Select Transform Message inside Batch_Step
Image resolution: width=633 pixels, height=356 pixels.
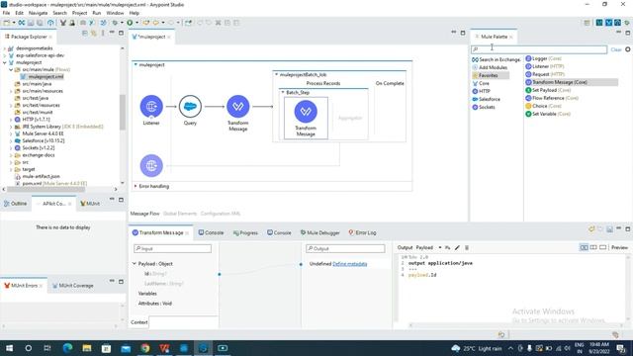tap(306, 112)
